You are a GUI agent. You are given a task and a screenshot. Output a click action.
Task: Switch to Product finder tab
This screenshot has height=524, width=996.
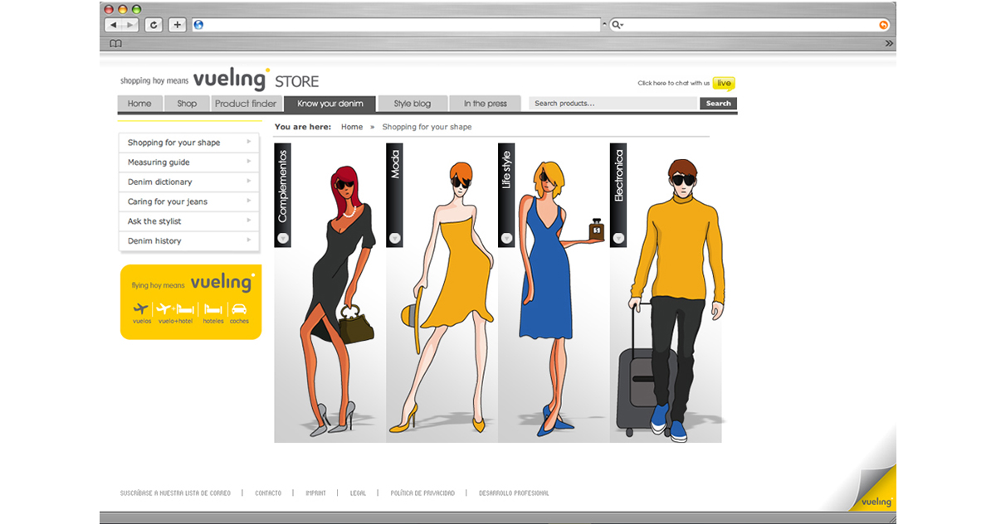tap(246, 104)
